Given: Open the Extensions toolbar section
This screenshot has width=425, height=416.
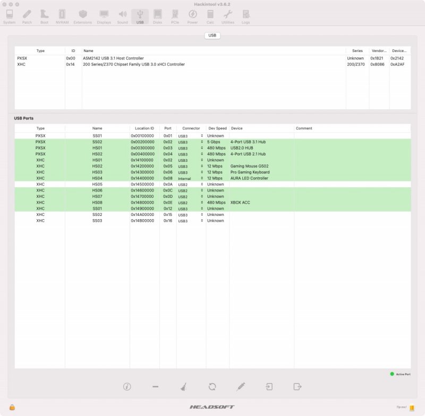Looking at the screenshot, I should (x=83, y=17).
